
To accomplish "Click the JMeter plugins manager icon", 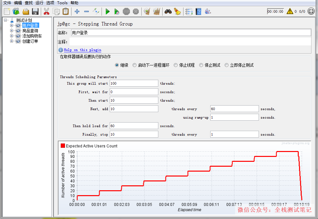I will pos(208,11).
